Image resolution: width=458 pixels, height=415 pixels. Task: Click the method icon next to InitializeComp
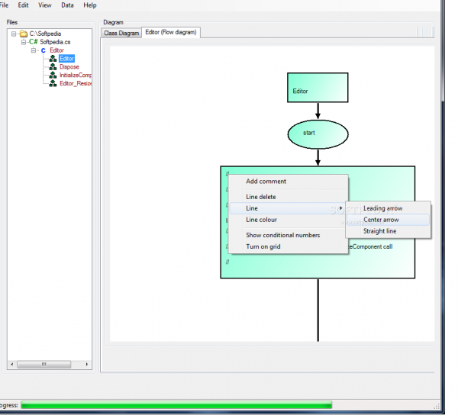click(53, 75)
